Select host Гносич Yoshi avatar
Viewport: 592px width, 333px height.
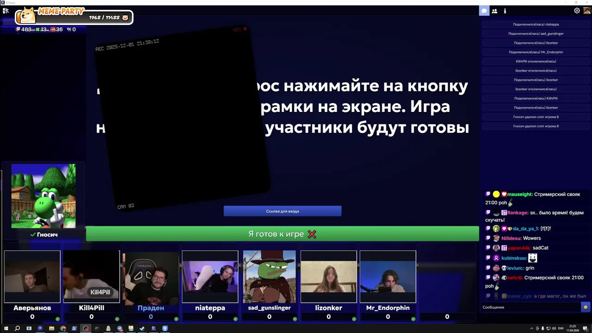(x=43, y=196)
